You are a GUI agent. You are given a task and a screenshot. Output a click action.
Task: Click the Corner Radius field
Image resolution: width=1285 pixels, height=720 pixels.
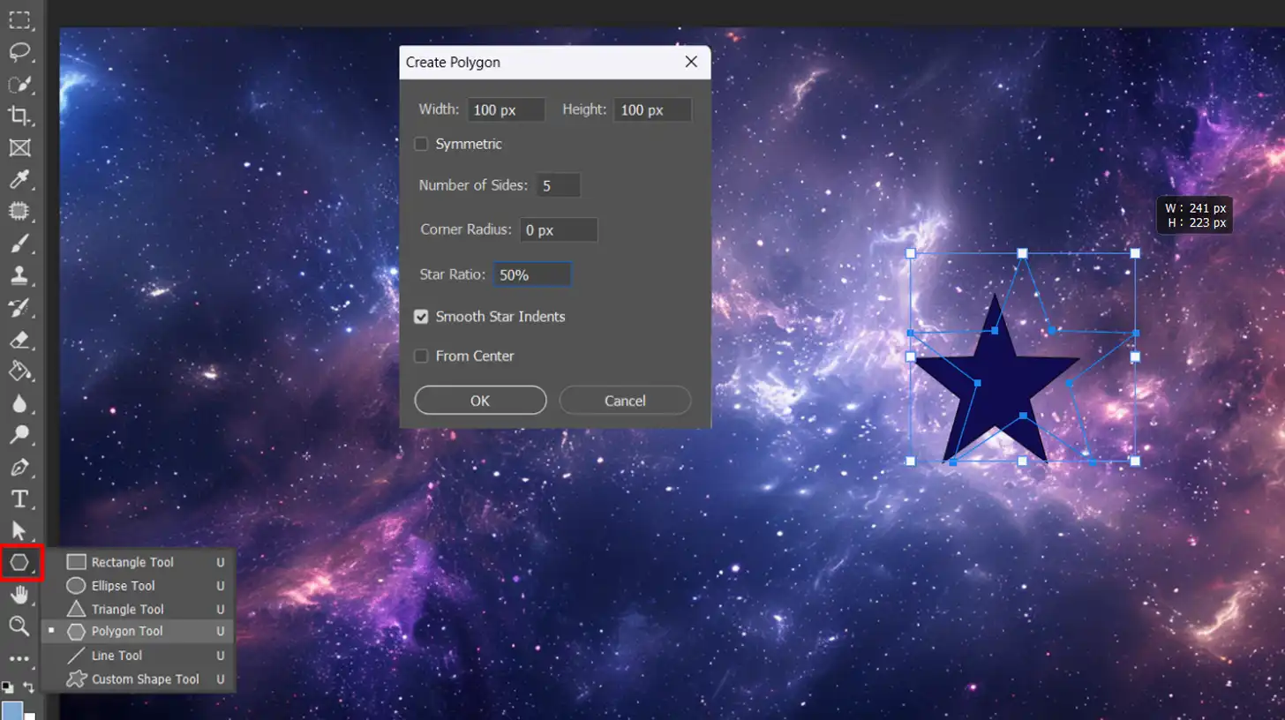pos(559,230)
